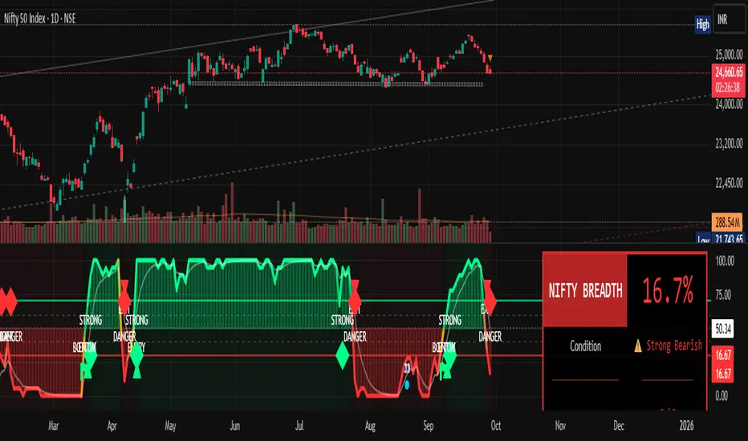Click the orange 288.54M volume label
This screenshot has height=441, width=748.
(x=727, y=221)
